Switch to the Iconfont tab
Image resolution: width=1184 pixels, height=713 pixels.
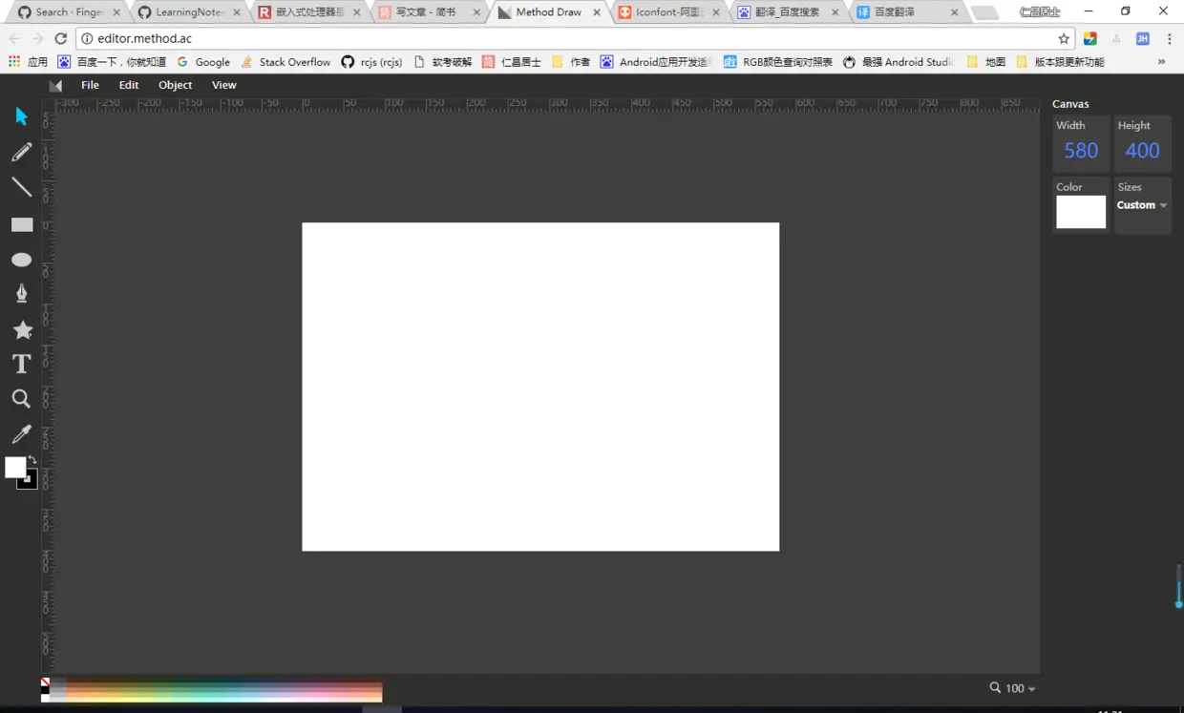coord(669,12)
